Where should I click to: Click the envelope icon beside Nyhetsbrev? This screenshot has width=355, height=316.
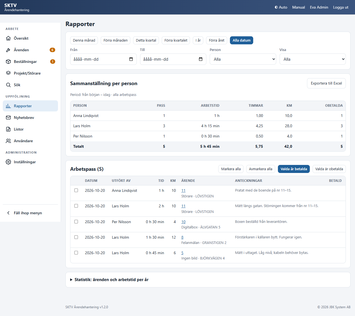pos(8,118)
